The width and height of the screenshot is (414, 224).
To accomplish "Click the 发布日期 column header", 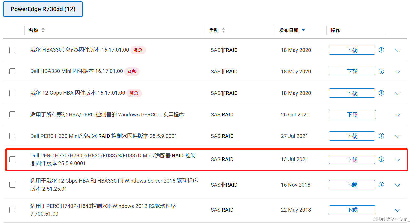I will [289, 30].
